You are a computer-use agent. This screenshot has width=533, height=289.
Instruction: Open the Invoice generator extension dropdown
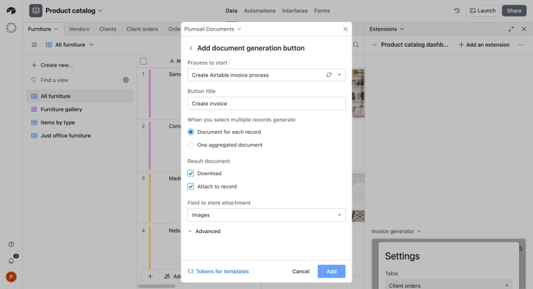point(396,231)
